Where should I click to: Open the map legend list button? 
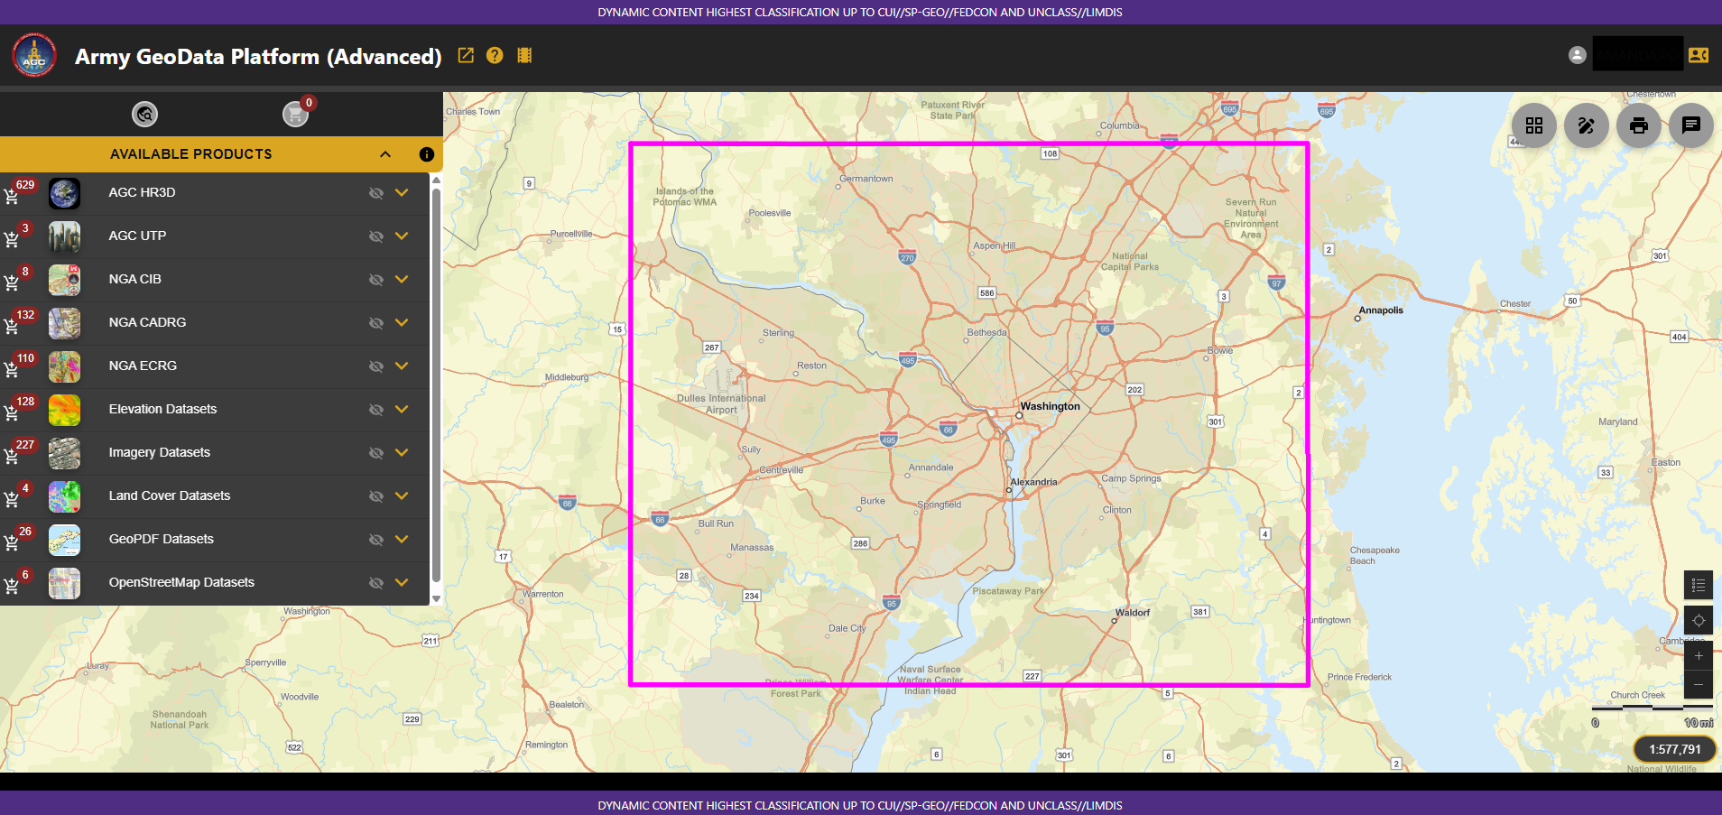[x=1698, y=585]
